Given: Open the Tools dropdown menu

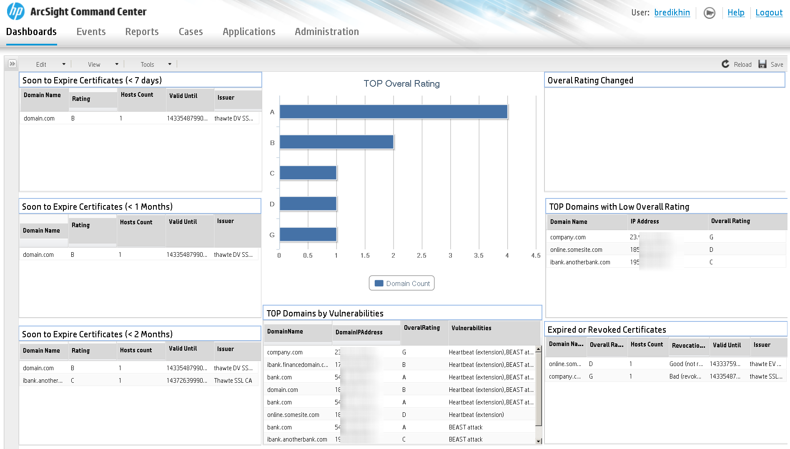Looking at the screenshot, I should [x=155, y=64].
